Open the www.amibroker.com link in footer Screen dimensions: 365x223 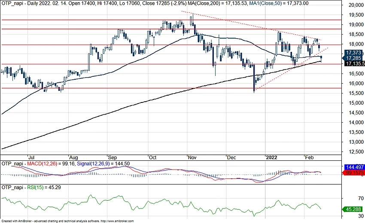118,221
